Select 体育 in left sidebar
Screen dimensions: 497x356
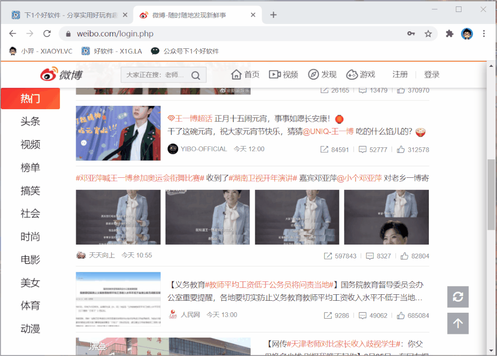pos(30,306)
